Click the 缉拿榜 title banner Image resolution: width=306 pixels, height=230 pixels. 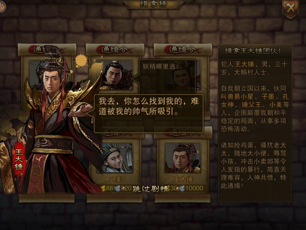[154, 4]
